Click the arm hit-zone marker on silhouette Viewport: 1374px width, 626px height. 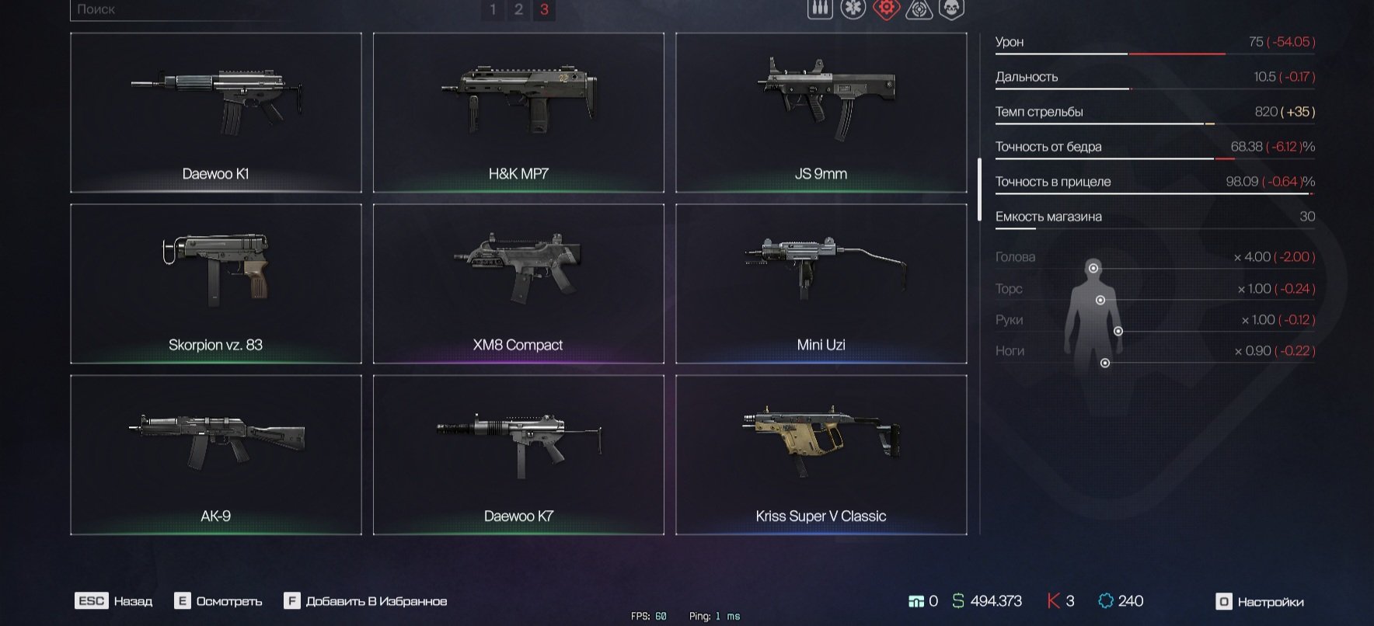[x=1118, y=331]
